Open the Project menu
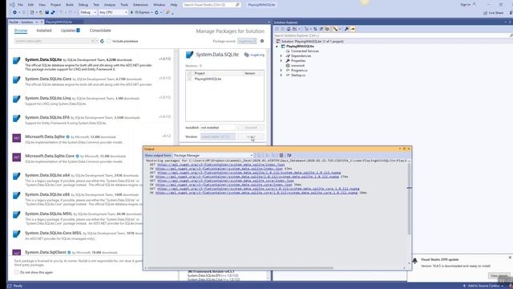 pyautogui.click(x=55, y=5)
